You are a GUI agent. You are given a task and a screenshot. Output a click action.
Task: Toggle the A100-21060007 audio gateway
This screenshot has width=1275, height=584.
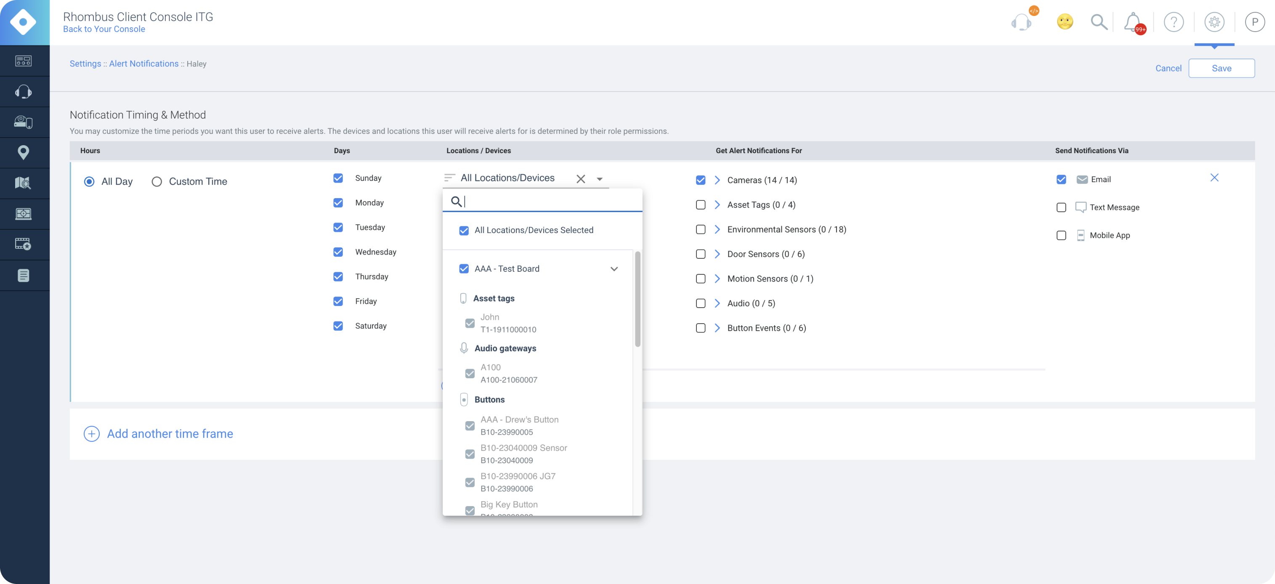coord(470,374)
